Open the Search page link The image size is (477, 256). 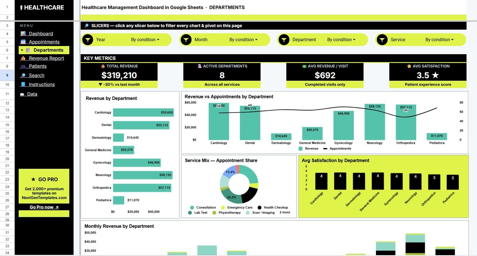(x=36, y=76)
